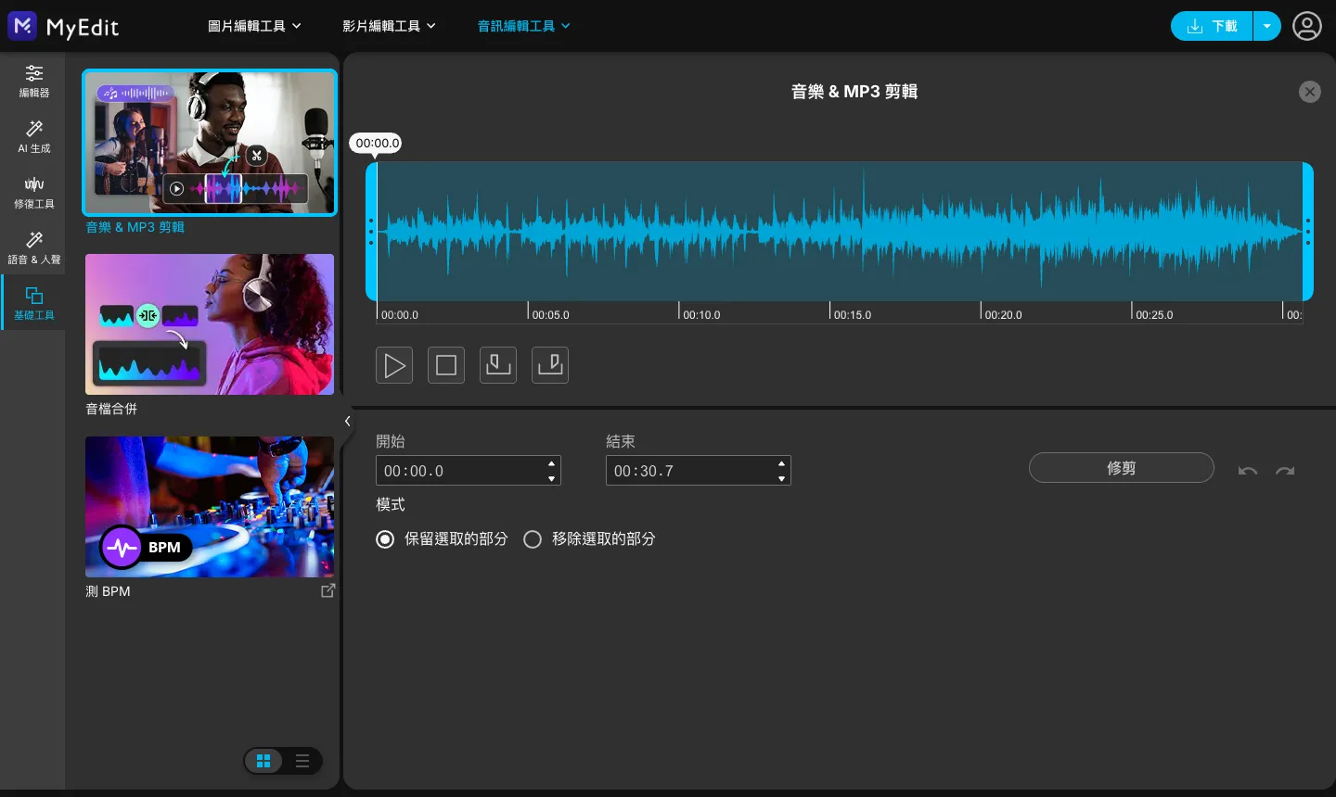Select the 基礎工具 sidebar section
The height and width of the screenshot is (797, 1336).
[33, 303]
